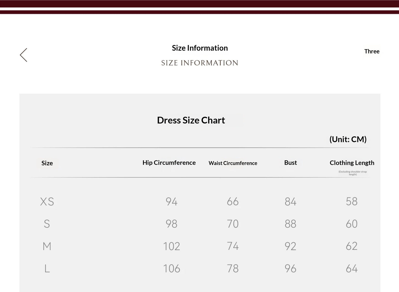Click the L size row label
Screen dimensions: 399x292
click(x=47, y=269)
